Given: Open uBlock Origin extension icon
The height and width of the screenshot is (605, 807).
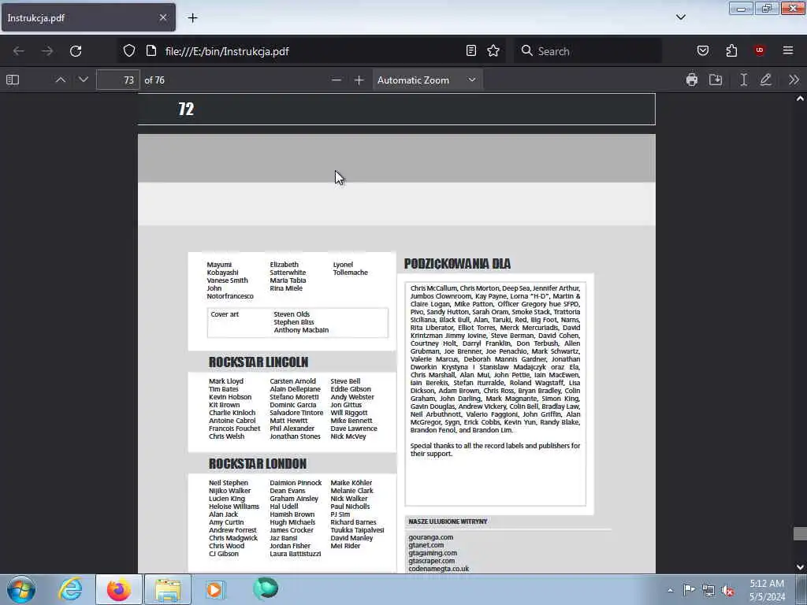Looking at the screenshot, I should pos(760,50).
